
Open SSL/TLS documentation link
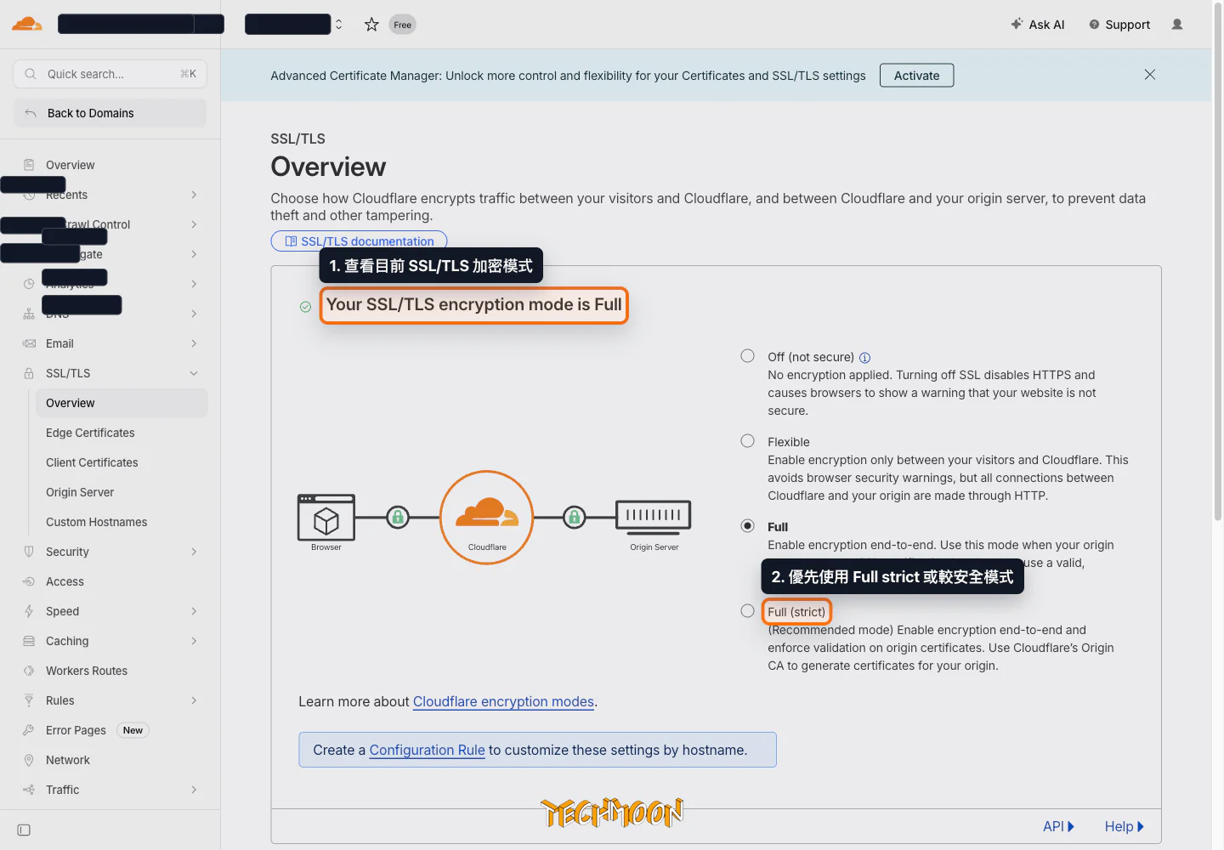(x=359, y=241)
